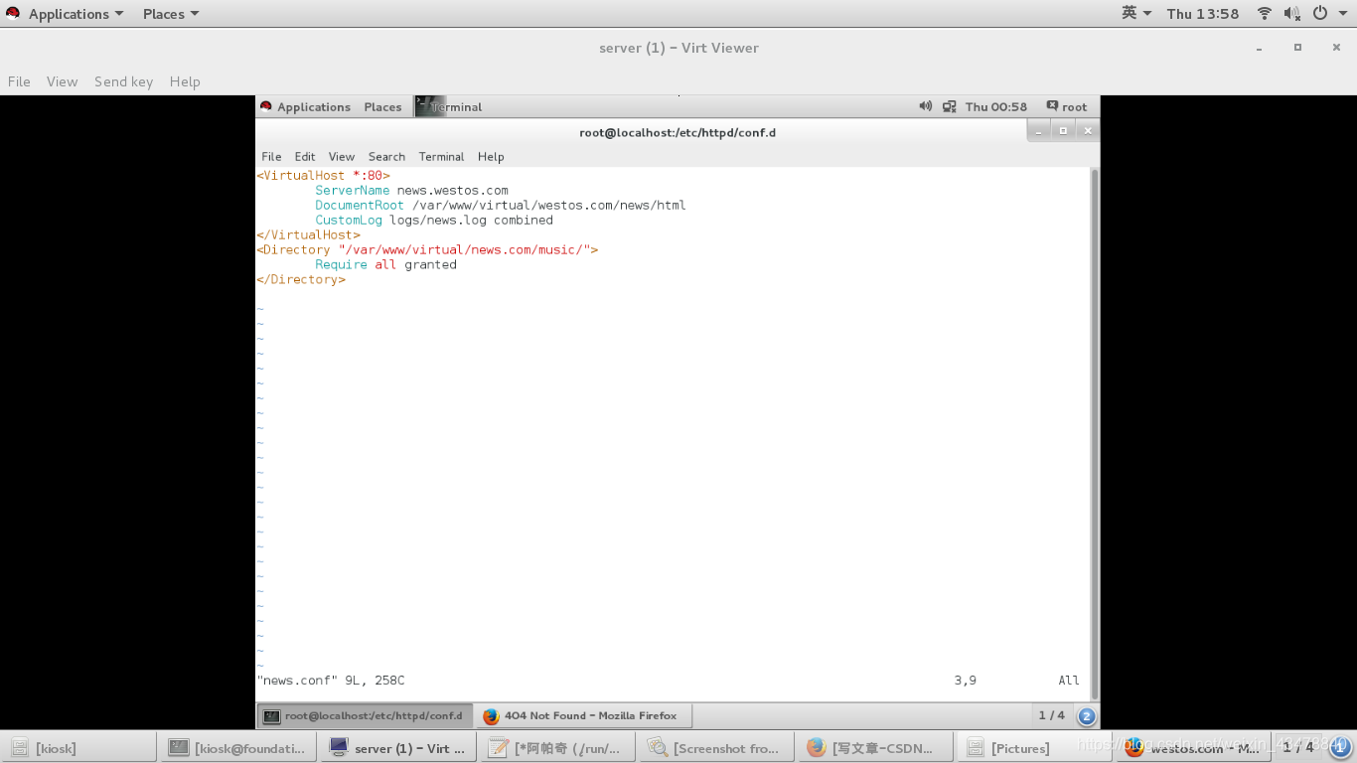Viewport: 1357px width, 763px height.
Task: Close the guest terminal window
Action: (1087, 131)
